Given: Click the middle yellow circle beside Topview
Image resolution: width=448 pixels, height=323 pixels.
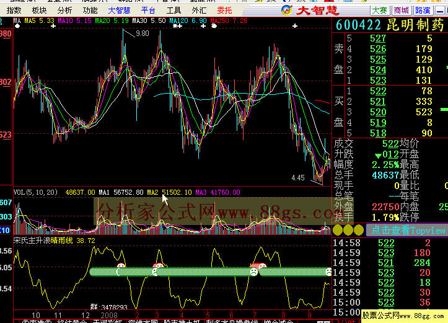Looking at the screenshot, I should [x=348, y=230].
